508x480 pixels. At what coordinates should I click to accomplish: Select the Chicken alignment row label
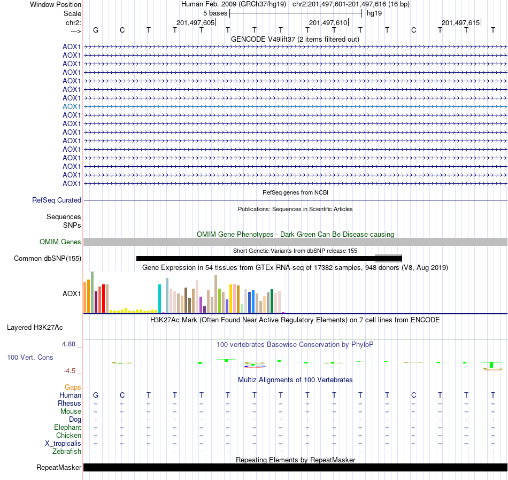pyautogui.click(x=68, y=435)
